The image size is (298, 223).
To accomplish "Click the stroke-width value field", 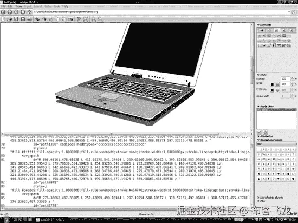I will [286, 96].
